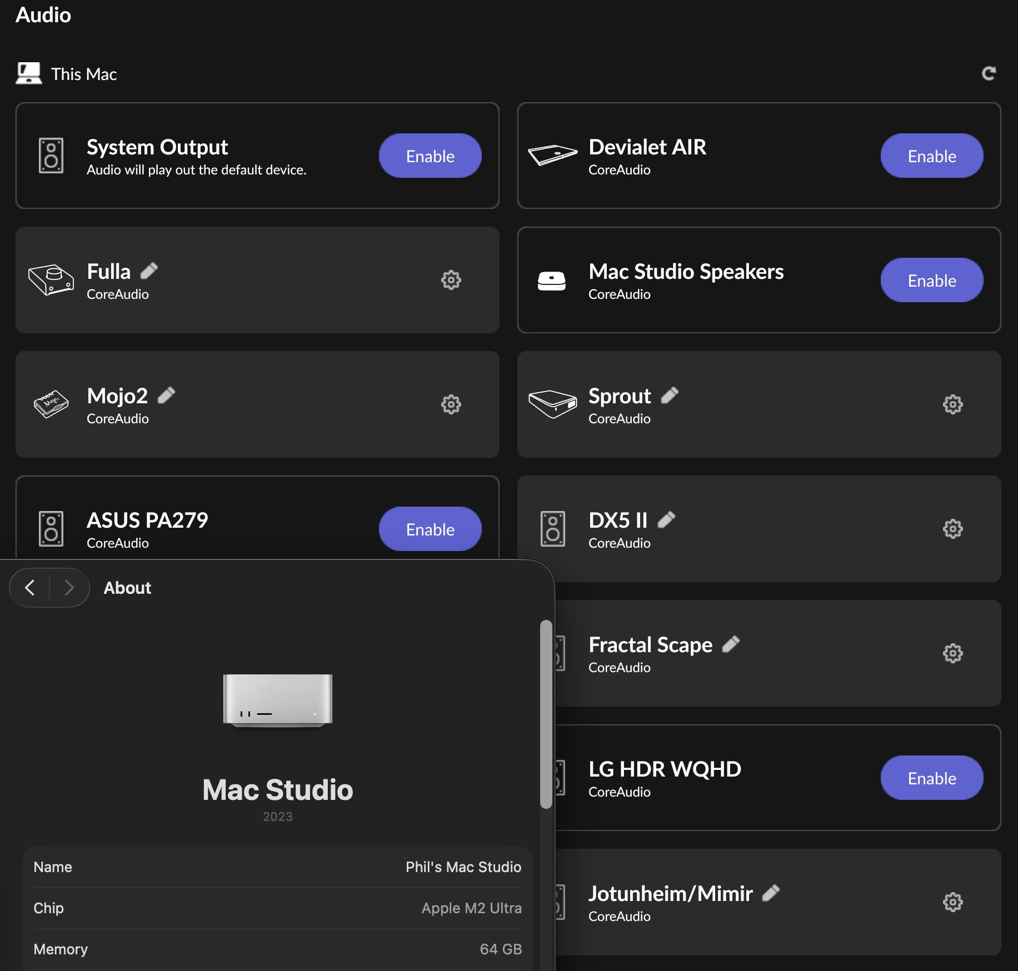The width and height of the screenshot is (1018, 971).
Task: Click the Mac Studio computer image
Action: (277, 700)
